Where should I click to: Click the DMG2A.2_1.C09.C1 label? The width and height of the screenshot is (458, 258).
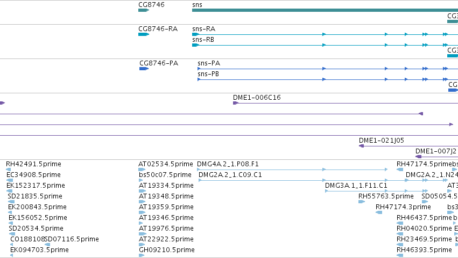coord(230,175)
